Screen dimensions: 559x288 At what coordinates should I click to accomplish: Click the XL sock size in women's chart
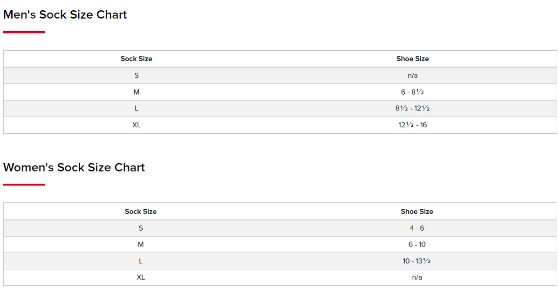tap(141, 277)
